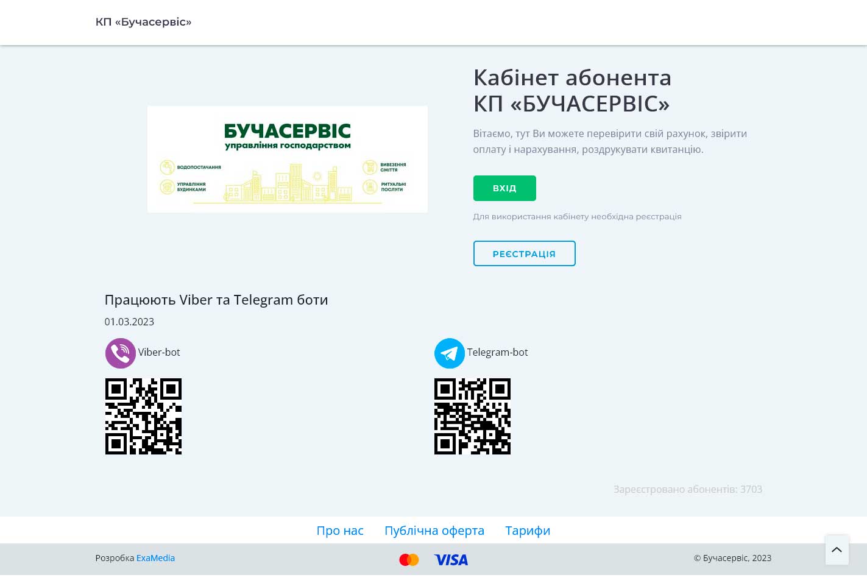Click the Viber-bot QR code
This screenshot has width=867, height=583.
143,416
